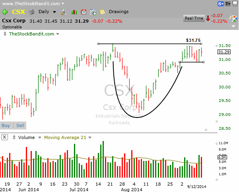Click the Volume pane reorder arrows icon

[x=14, y=137]
